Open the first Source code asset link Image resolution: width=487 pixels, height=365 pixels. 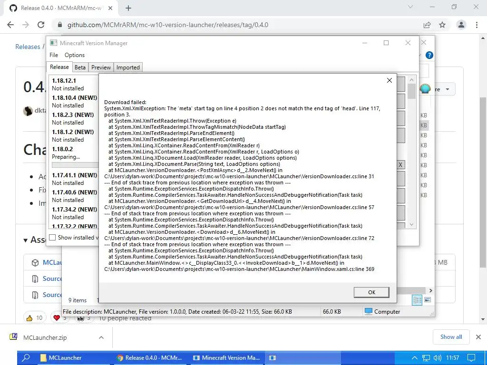click(x=52, y=279)
